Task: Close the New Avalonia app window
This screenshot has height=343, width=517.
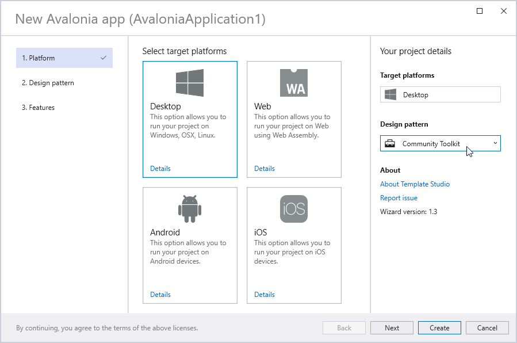Action: [504, 11]
